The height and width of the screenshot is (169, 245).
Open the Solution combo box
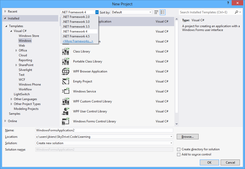pyautogui.click(x=104, y=143)
